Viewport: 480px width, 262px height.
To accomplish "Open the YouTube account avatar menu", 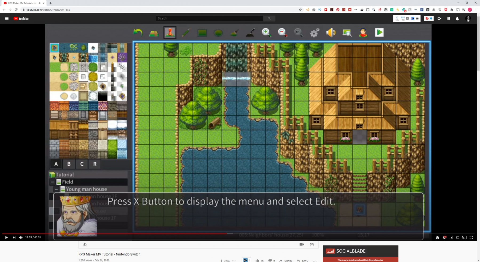I will pos(468,18).
